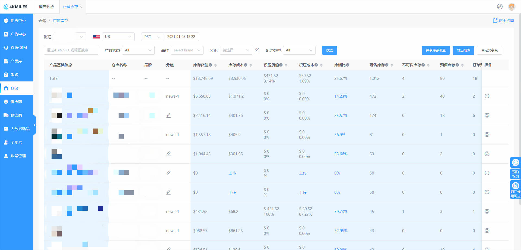Open the user avatar menu

pyautogui.click(x=512, y=7)
